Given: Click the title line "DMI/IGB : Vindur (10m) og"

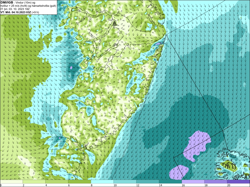Looking at the screenshot, I should pyautogui.click(x=18, y=3).
